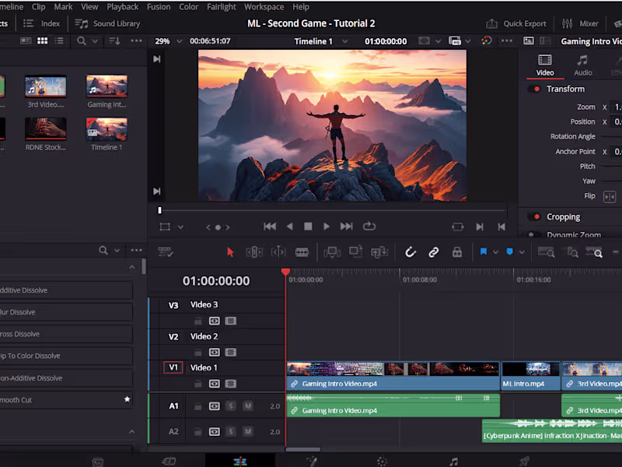Collapse the effects list chevron above Additive Dissolve
Viewport: 622px width, 467px height.
coord(132,267)
